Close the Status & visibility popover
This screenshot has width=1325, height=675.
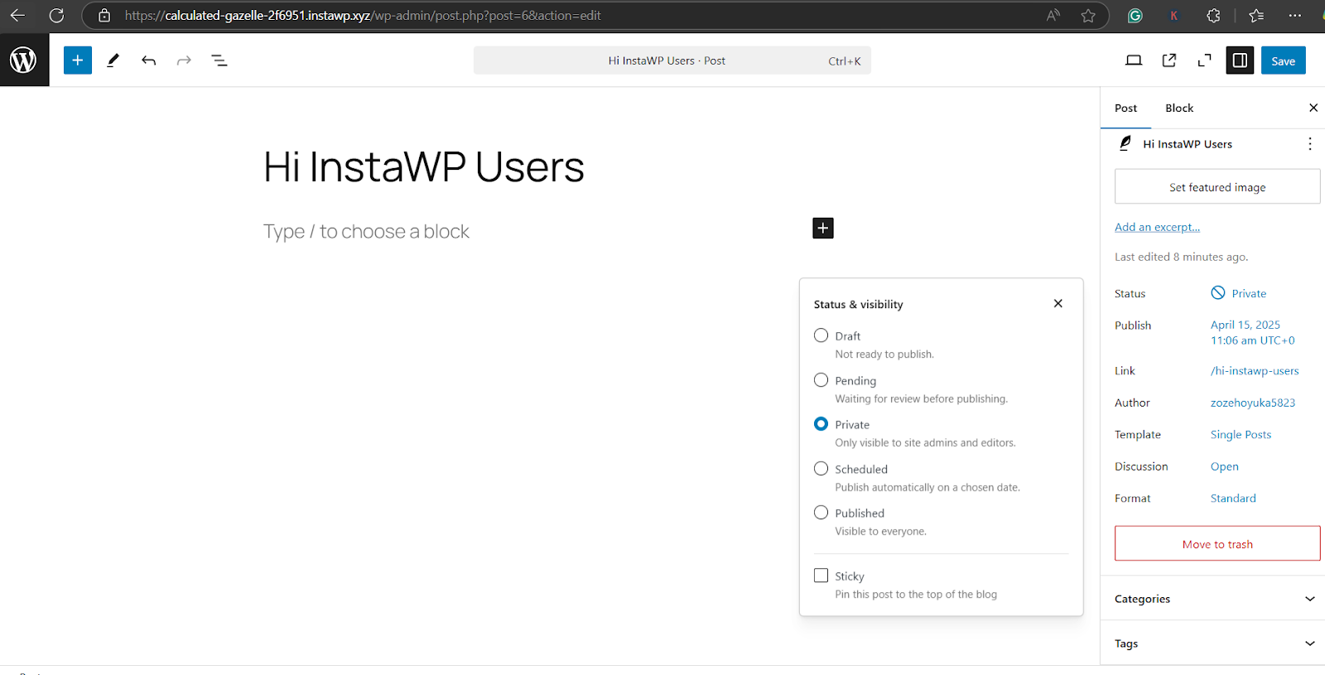tap(1058, 304)
